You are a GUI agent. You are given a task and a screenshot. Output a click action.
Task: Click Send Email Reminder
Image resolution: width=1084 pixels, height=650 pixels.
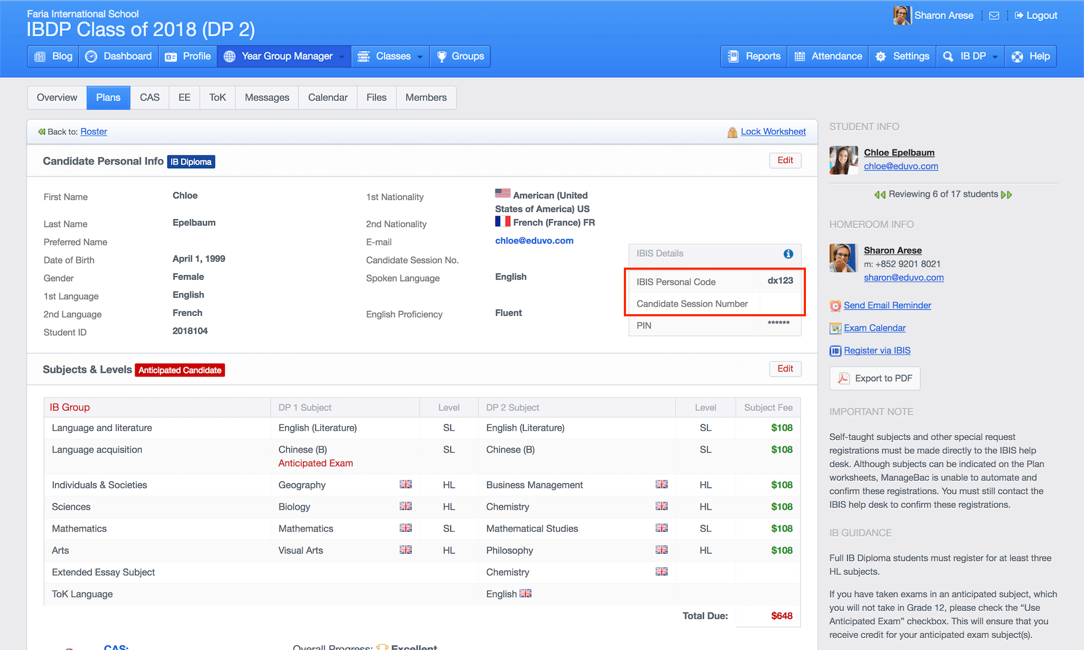click(887, 305)
